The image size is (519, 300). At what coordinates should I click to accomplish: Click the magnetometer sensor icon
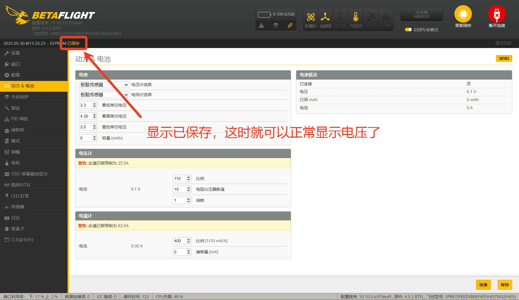[x=341, y=17]
